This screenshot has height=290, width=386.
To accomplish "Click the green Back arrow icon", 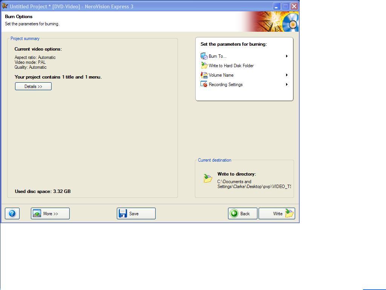I will pyautogui.click(x=234, y=213).
